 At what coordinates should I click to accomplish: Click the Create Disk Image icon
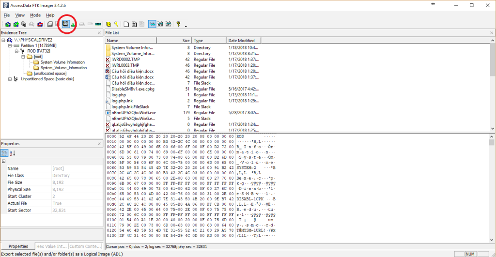50,24
